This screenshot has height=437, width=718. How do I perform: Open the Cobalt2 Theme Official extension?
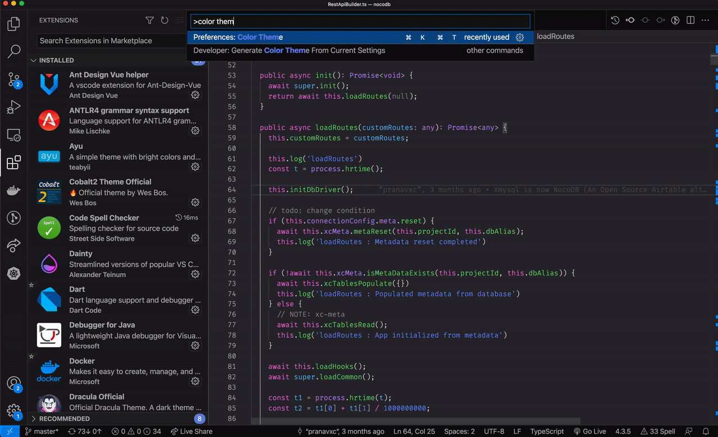click(x=118, y=192)
